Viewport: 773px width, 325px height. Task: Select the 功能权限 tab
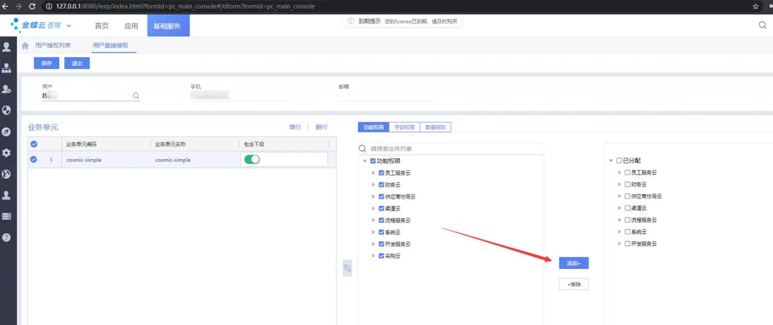click(x=374, y=127)
